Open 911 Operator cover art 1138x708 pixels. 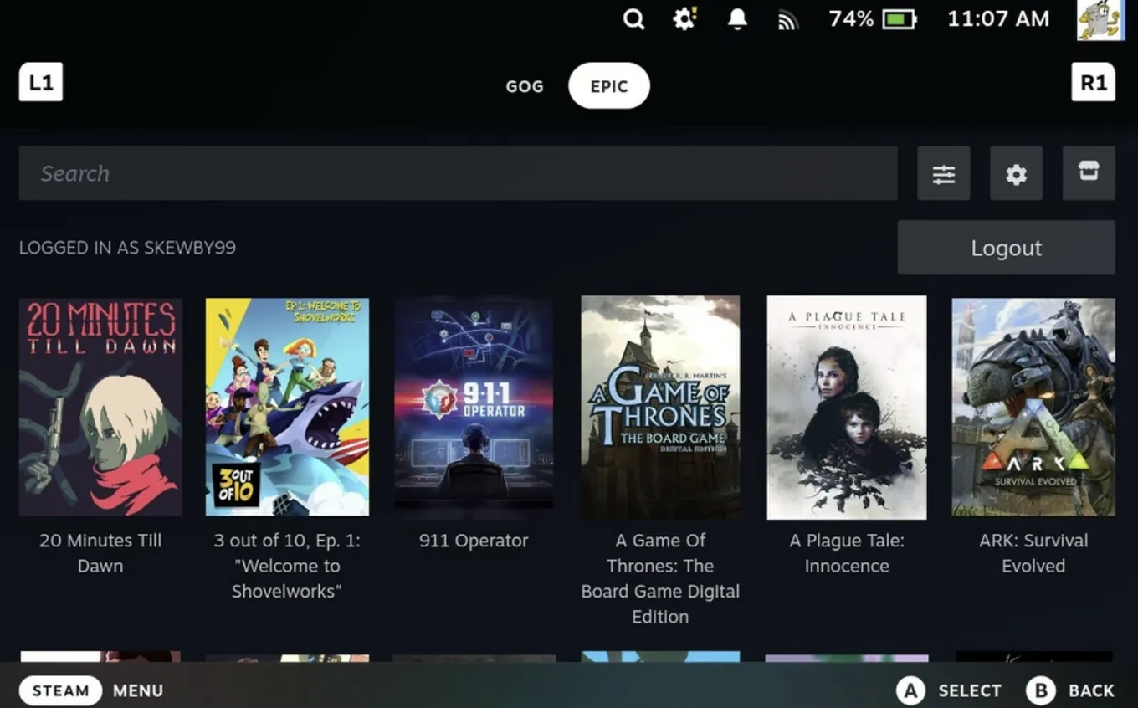pyautogui.click(x=474, y=405)
